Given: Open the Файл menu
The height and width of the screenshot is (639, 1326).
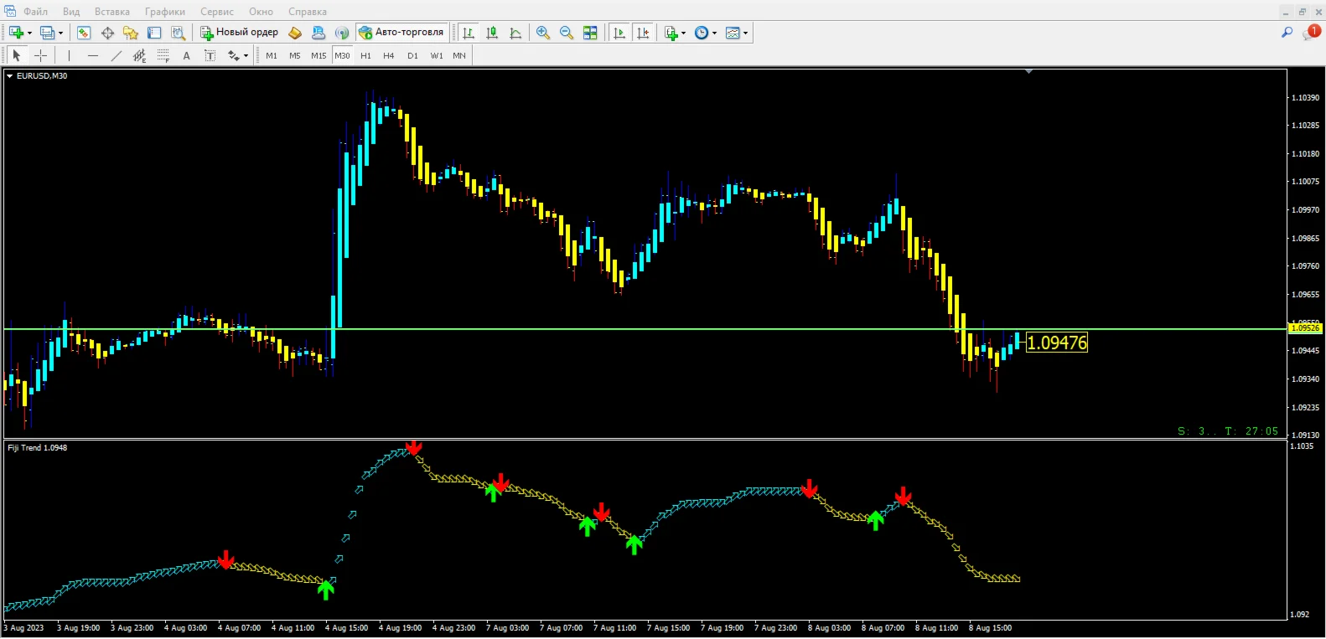Looking at the screenshot, I should tap(35, 12).
